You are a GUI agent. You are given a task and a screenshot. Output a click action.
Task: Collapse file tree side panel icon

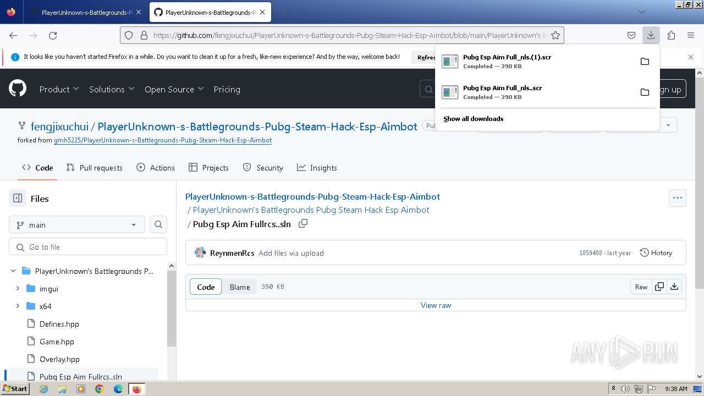pos(18,199)
